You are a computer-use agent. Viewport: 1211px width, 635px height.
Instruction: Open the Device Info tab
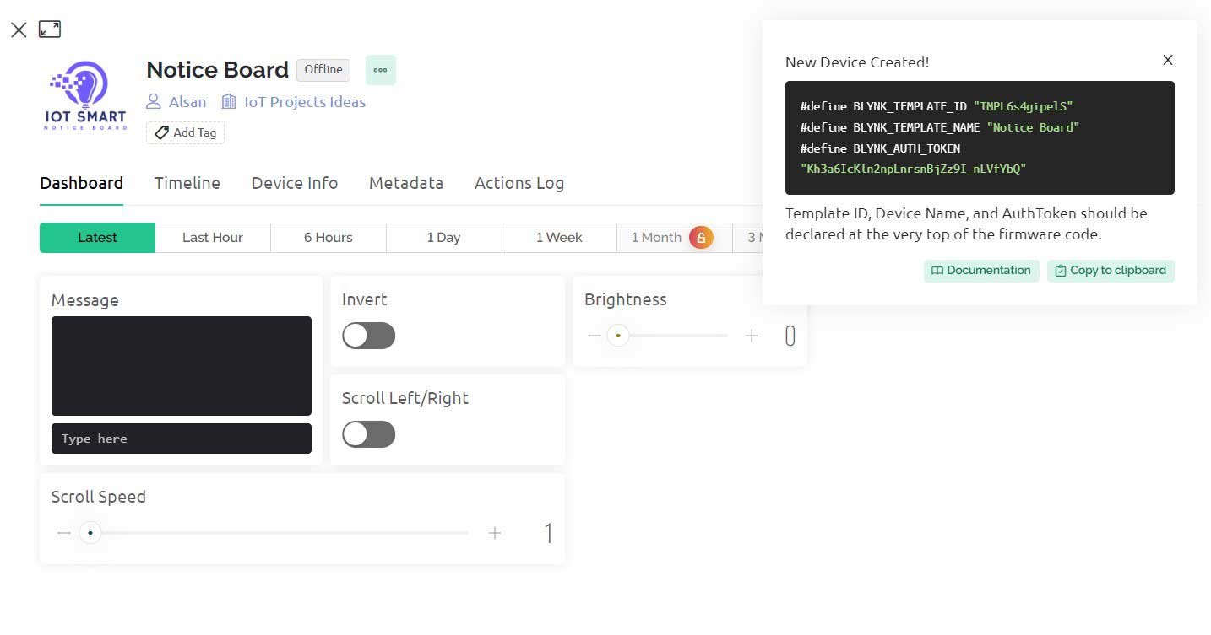coord(294,183)
